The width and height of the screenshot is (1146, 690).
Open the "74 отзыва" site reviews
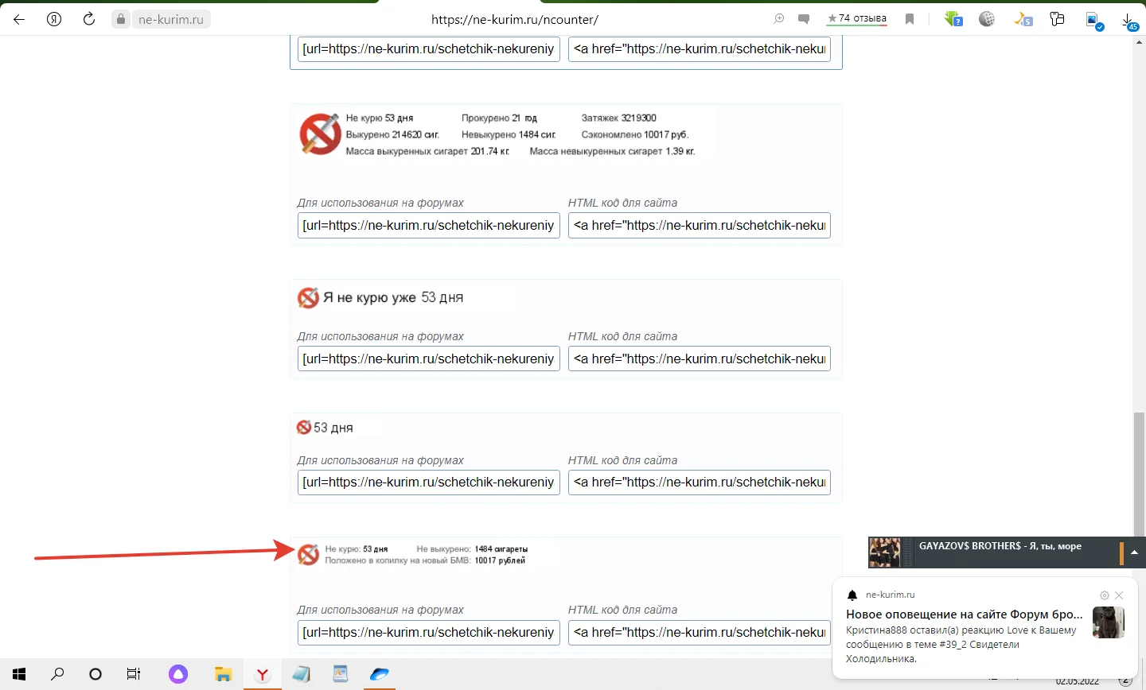[x=856, y=19]
